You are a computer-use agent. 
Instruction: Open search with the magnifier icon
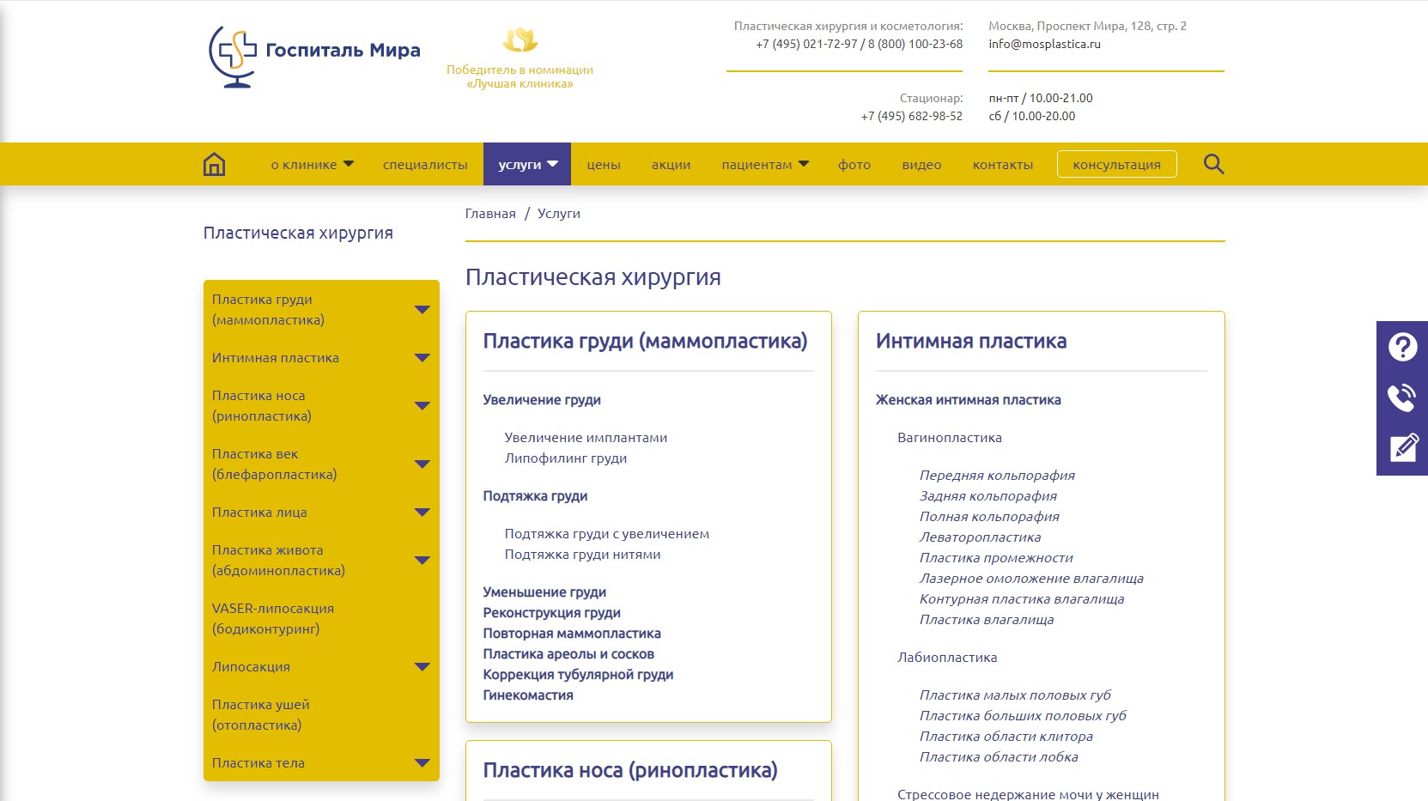[x=1213, y=164]
